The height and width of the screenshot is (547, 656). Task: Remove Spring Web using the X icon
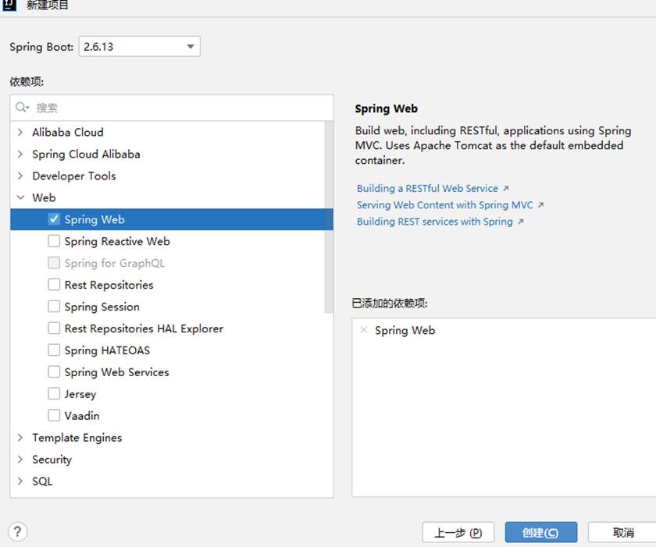pos(364,330)
